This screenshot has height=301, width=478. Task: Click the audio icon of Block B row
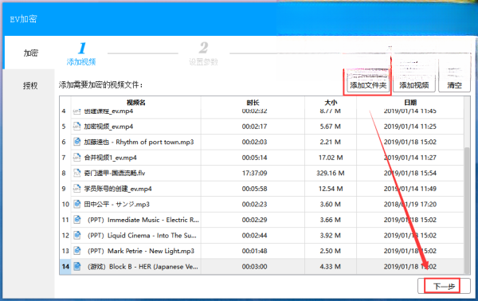coord(76,266)
